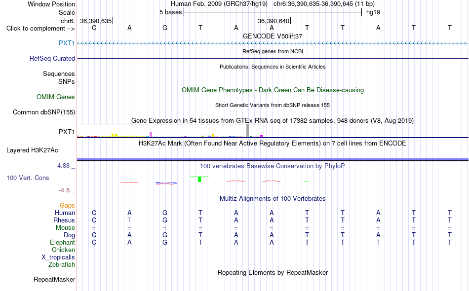This screenshot has width=469, height=291.
Task: Open the OMIM Gene Phenotypes track title
Action: pos(273,90)
